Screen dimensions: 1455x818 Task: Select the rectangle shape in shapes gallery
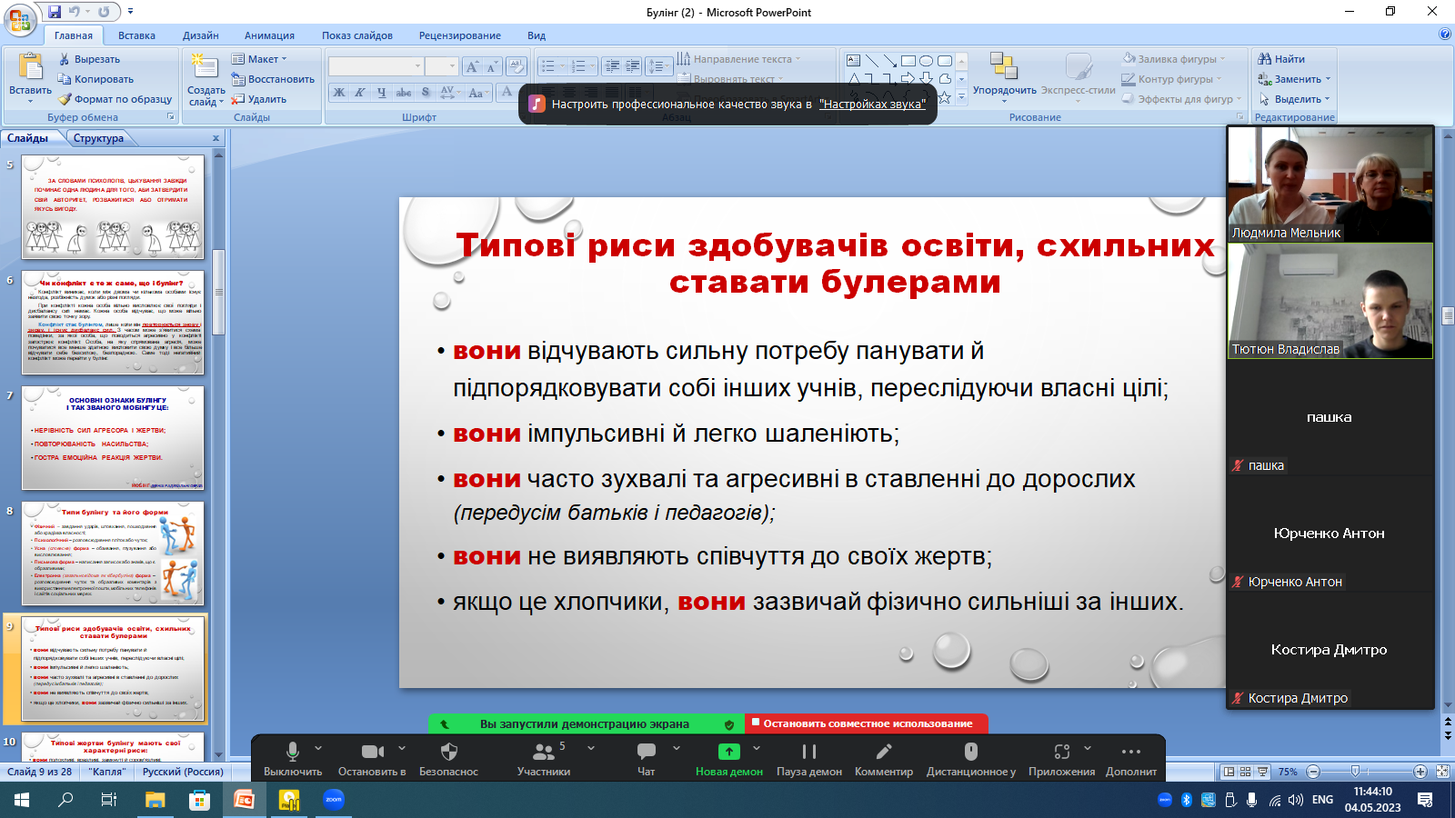pos(908,61)
